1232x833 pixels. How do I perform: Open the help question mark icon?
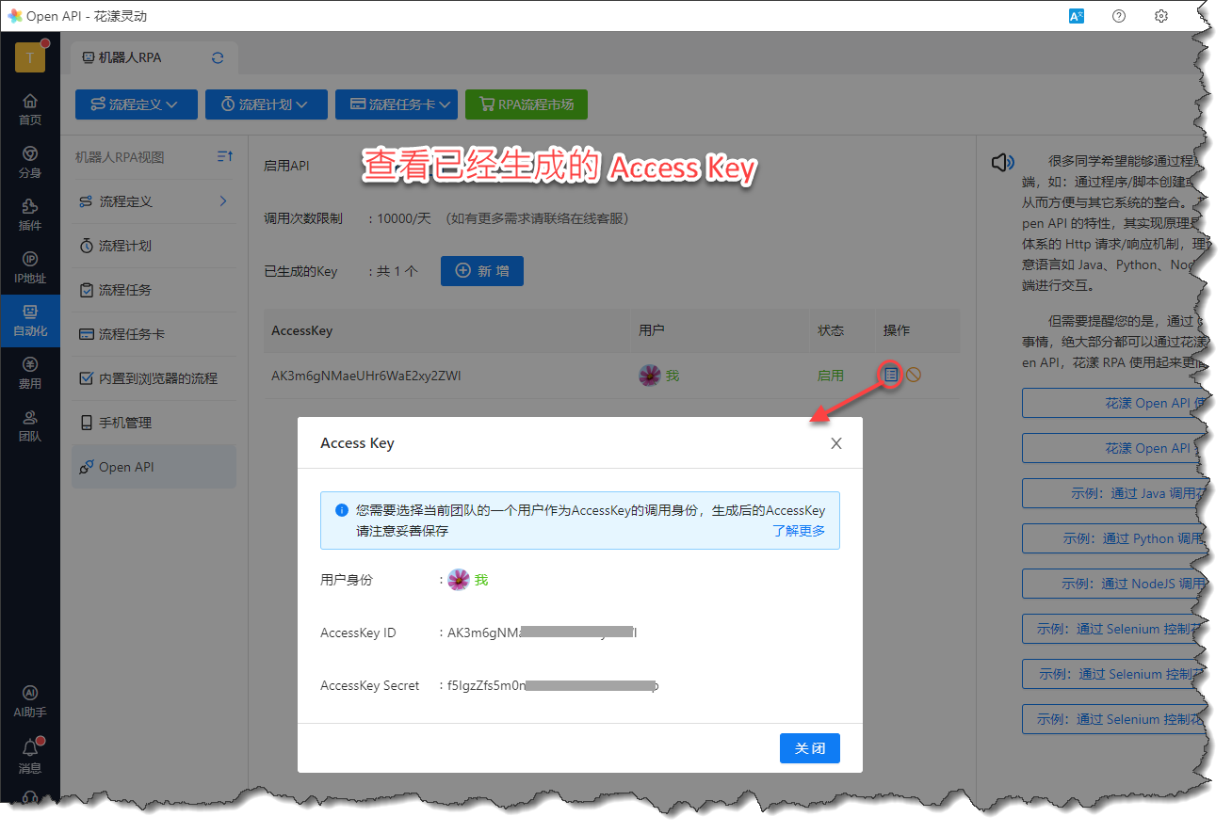[1119, 16]
